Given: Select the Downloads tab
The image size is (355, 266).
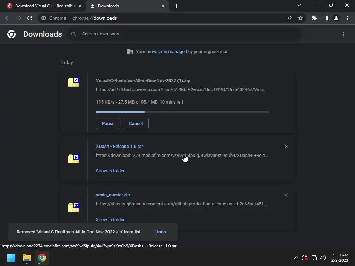Looking at the screenshot, I should (127, 6).
